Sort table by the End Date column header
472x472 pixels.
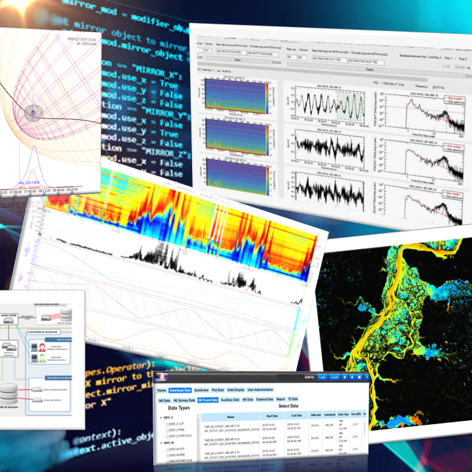pyautogui.click(x=297, y=416)
